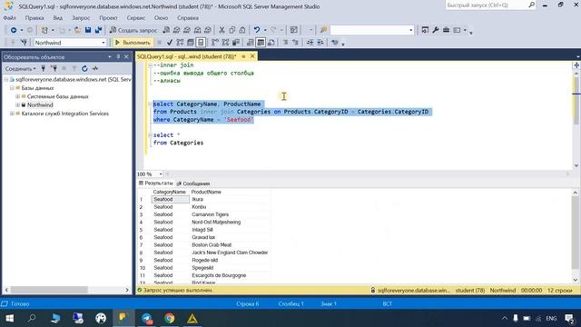Toggle the pin on SQLQuery1.sql tab
The width and height of the screenshot is (581, 327).
click(243, 56)
